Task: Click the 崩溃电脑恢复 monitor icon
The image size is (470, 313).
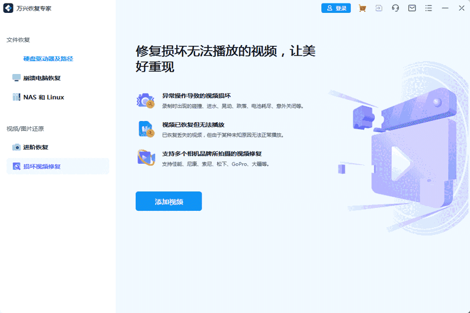Action: point(16,78)
